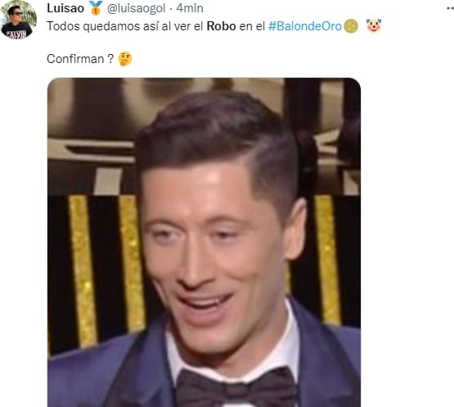454x407 pixels.
Task: Click the thinking face emoji
Action: [125, 59]
